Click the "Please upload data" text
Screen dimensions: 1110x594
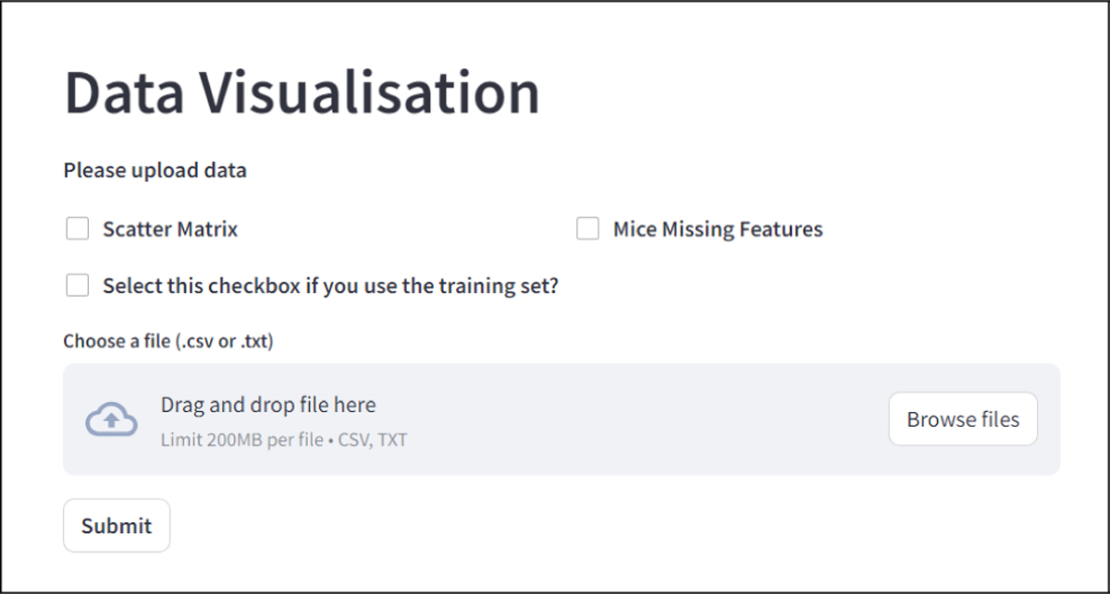pos(154,170)
